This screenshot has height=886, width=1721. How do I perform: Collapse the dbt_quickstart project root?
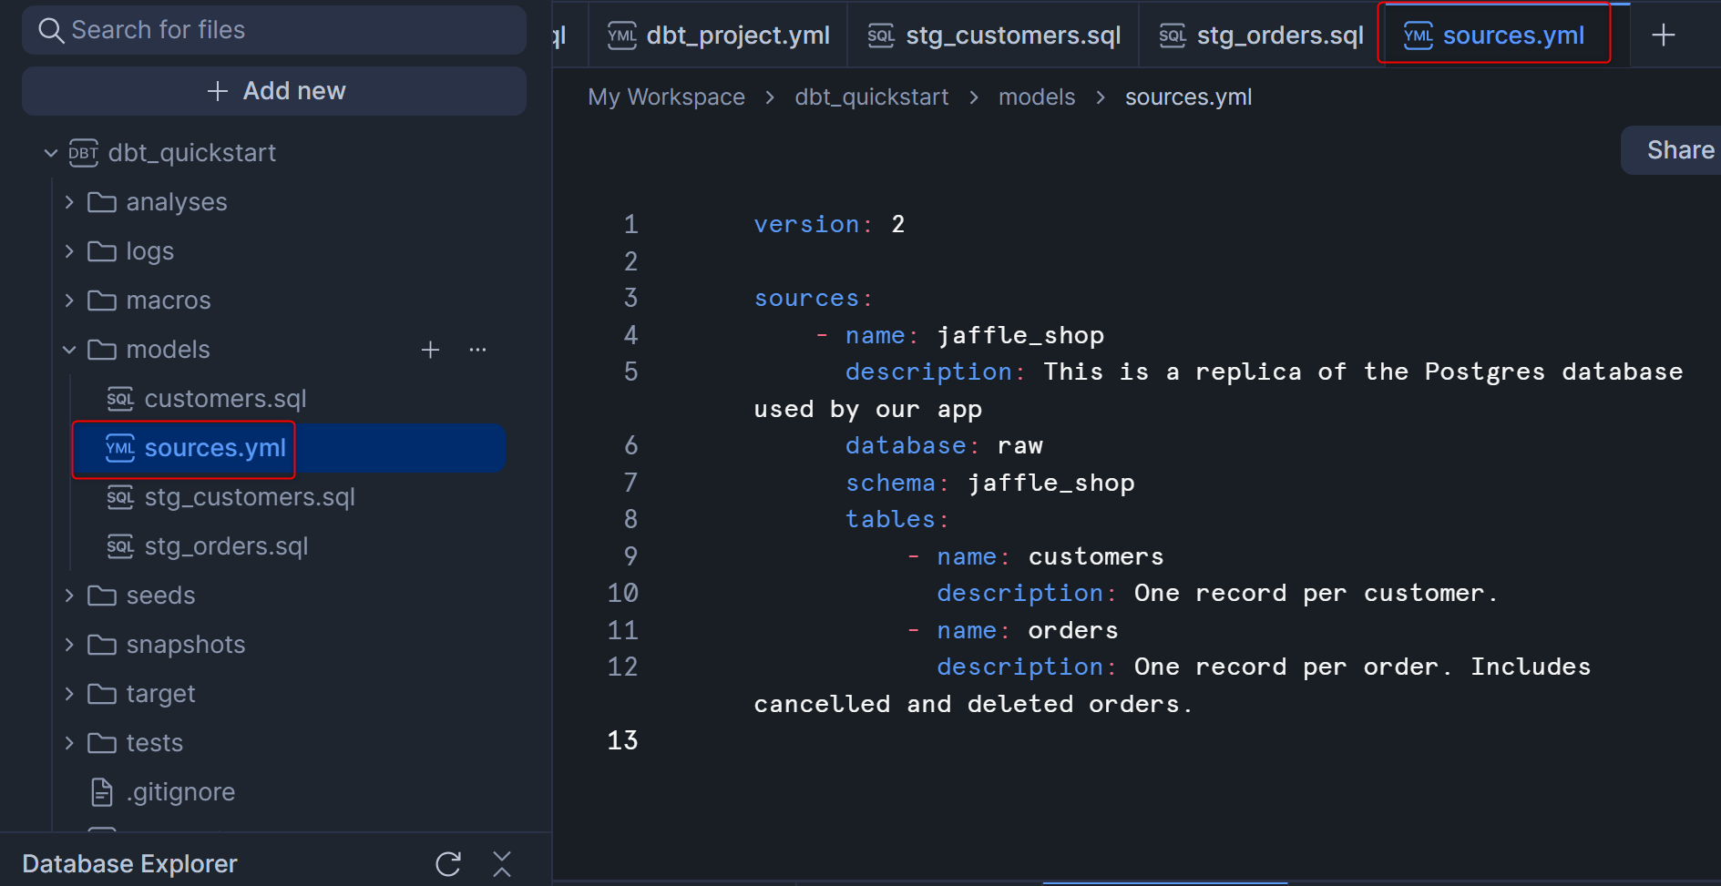click(x=51, y=153)
